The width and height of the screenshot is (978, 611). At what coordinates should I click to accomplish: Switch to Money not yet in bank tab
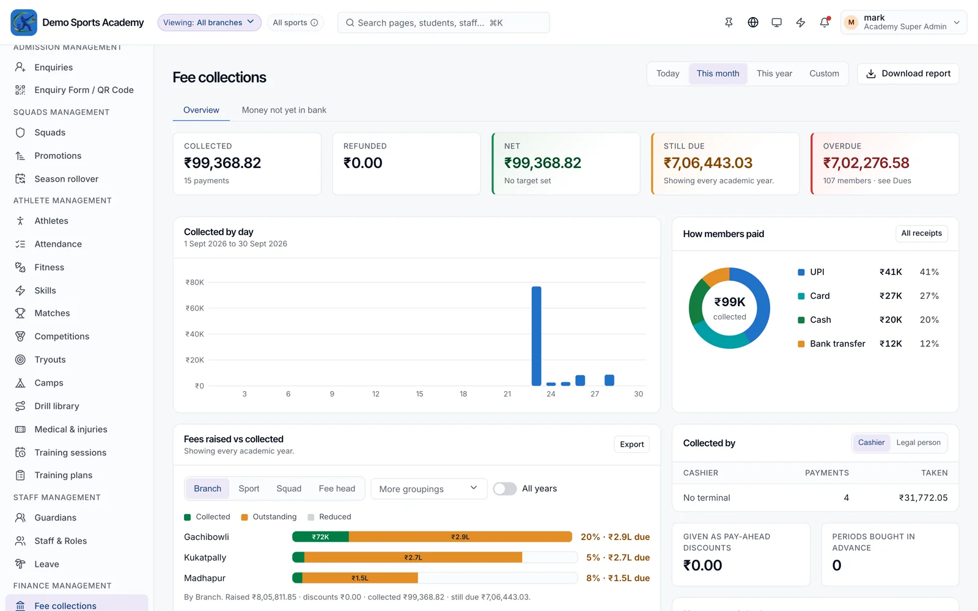point(284,110)
